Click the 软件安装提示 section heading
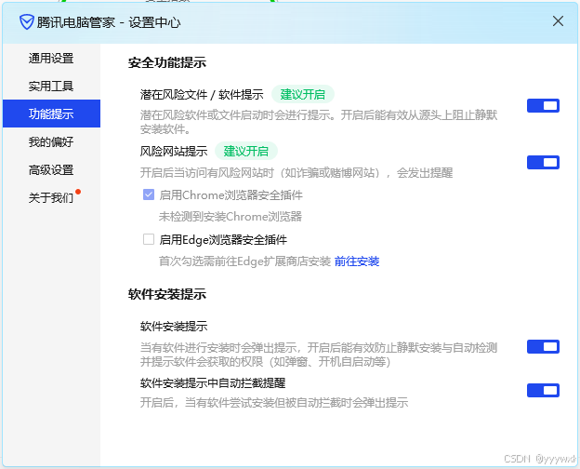 (167, 294)
